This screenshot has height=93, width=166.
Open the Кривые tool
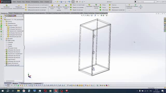click(x=135, y=6)
